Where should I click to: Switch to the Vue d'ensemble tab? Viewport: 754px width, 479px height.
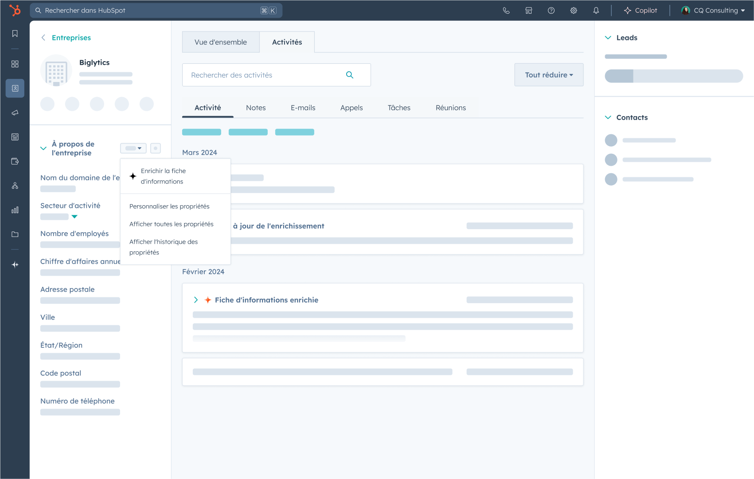click(x=221, y=42)
